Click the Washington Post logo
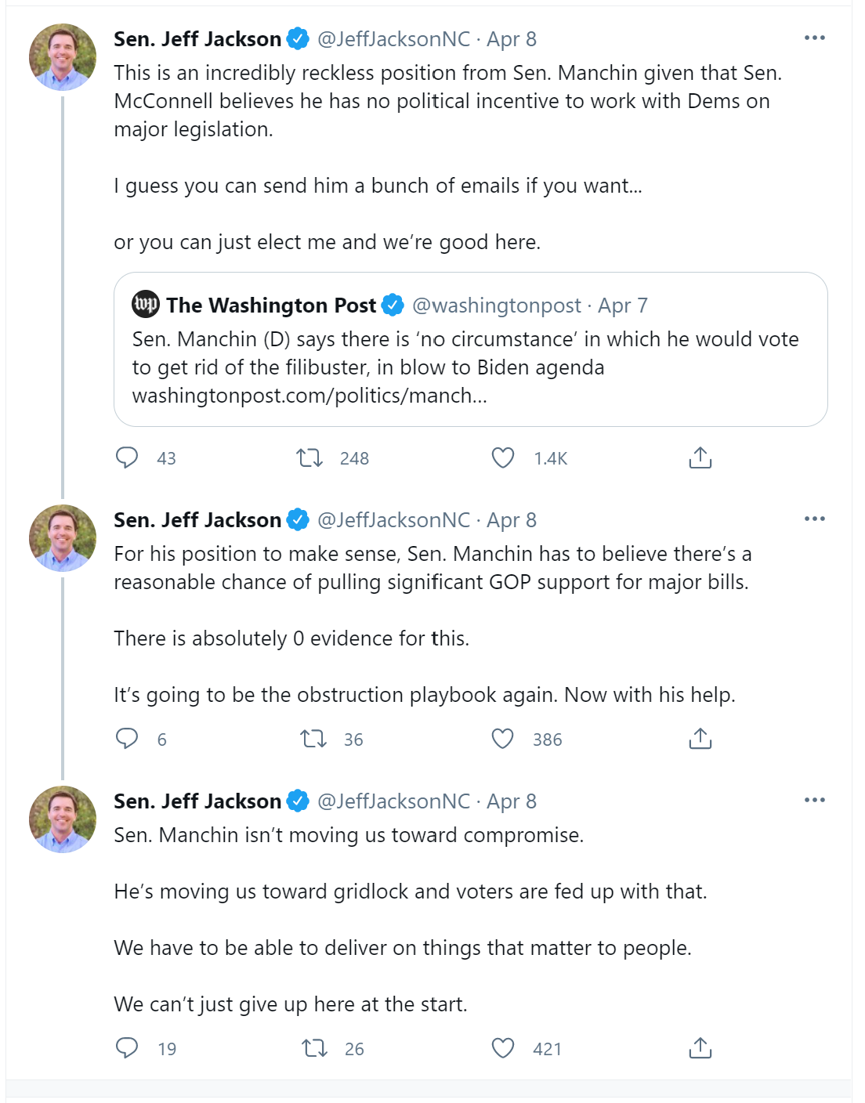The image size is (865, 1103). tap(146, 306)
